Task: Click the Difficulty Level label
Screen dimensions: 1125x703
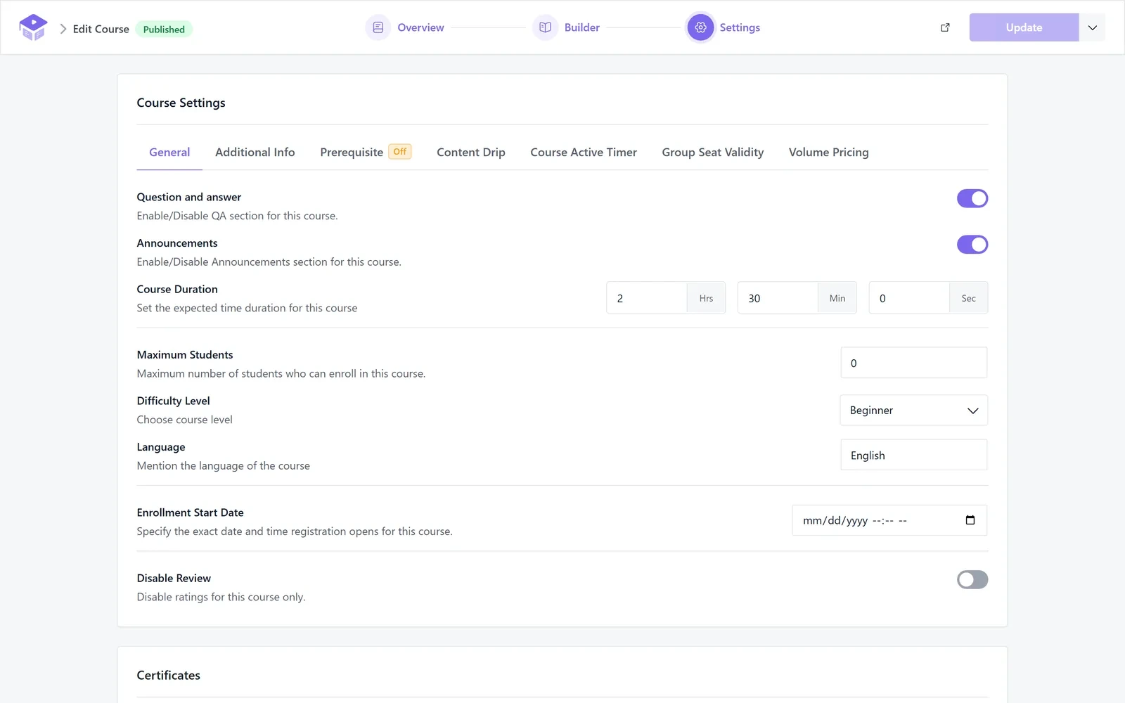Action: 173,401
